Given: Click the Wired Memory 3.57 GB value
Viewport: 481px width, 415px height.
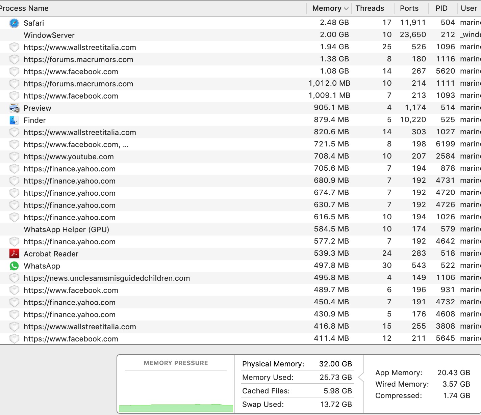Looking at the screenshot, I should [456, 384].
